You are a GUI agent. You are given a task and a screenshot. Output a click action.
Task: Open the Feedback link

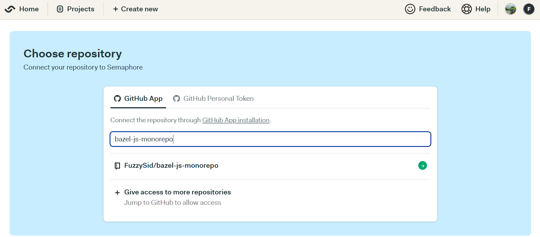click(x=434, y=9)
